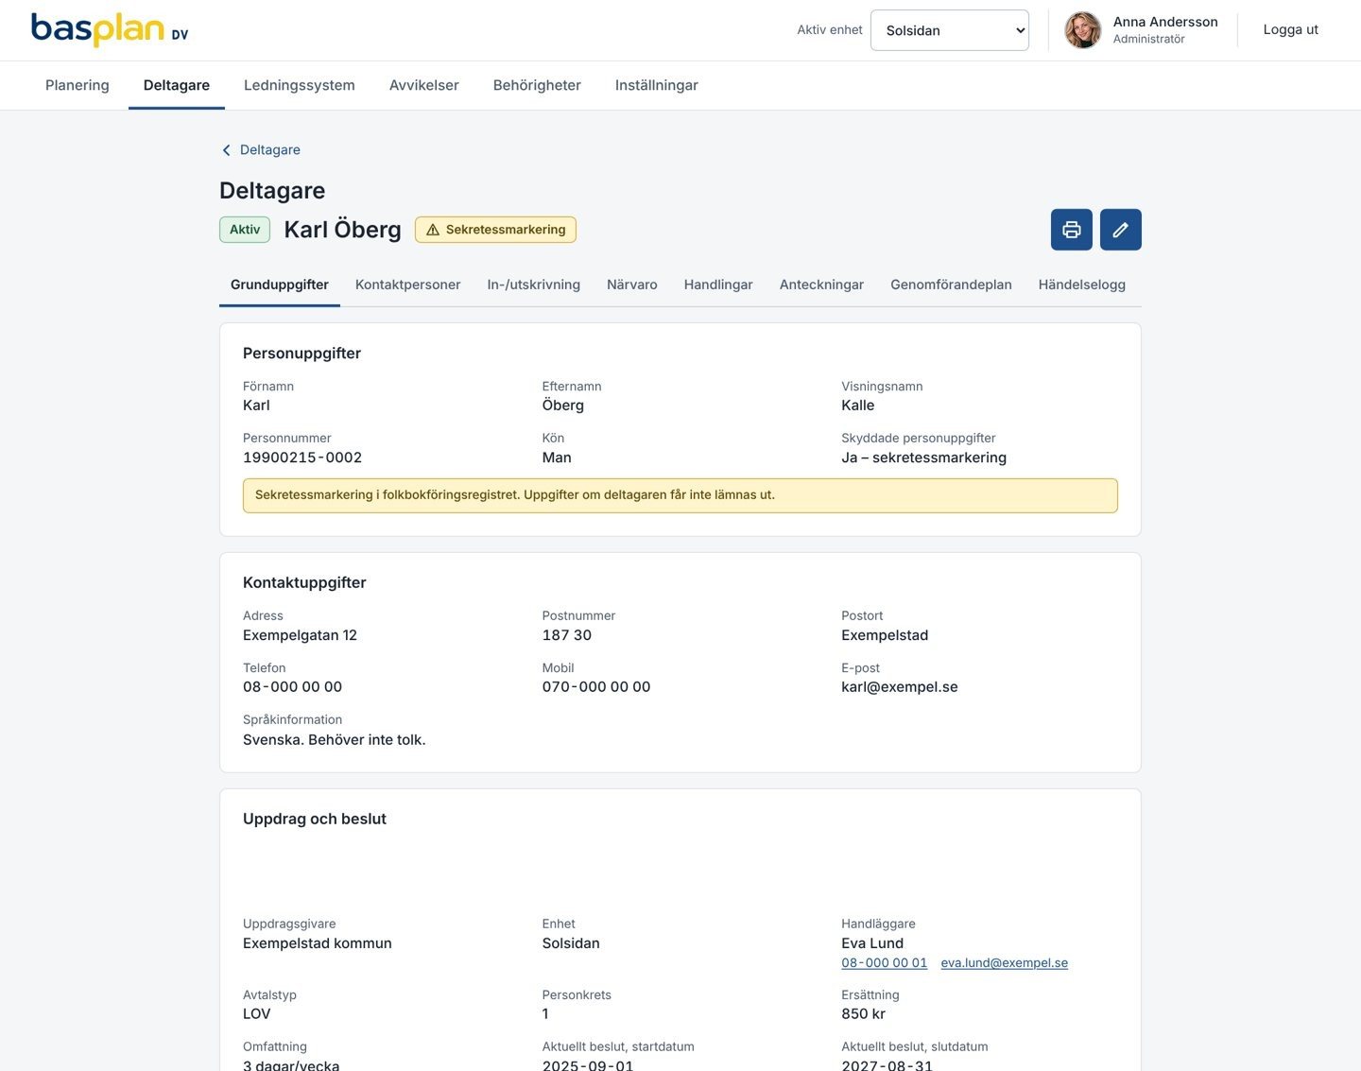Open the Aktiv enhet Solsidan dropdown

949,30
